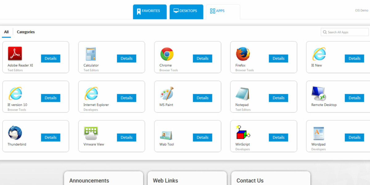This screenshot has height=185, width=370.
Task: Click the Firefox app icon
Action: point(243,54)
